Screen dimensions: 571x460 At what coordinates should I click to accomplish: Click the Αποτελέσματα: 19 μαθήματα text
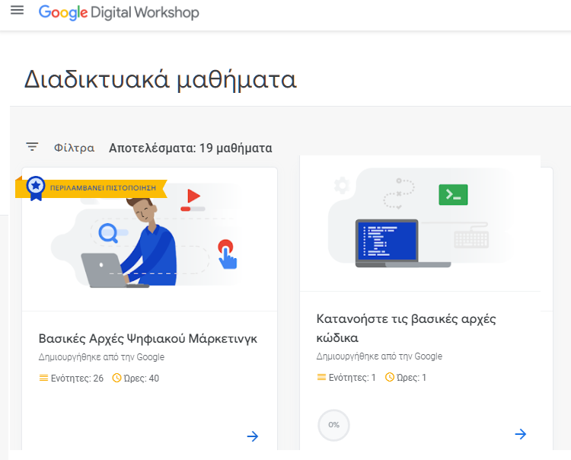190,148
